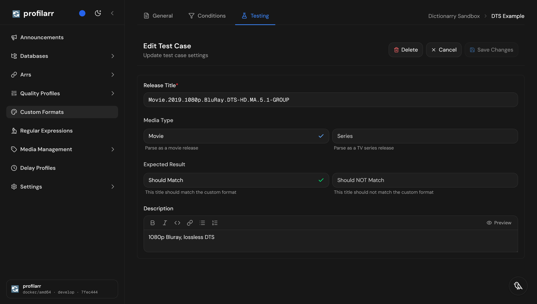Toggle the description Preview
The width and height of the screenshot is (537, 304).
point(499,223)
